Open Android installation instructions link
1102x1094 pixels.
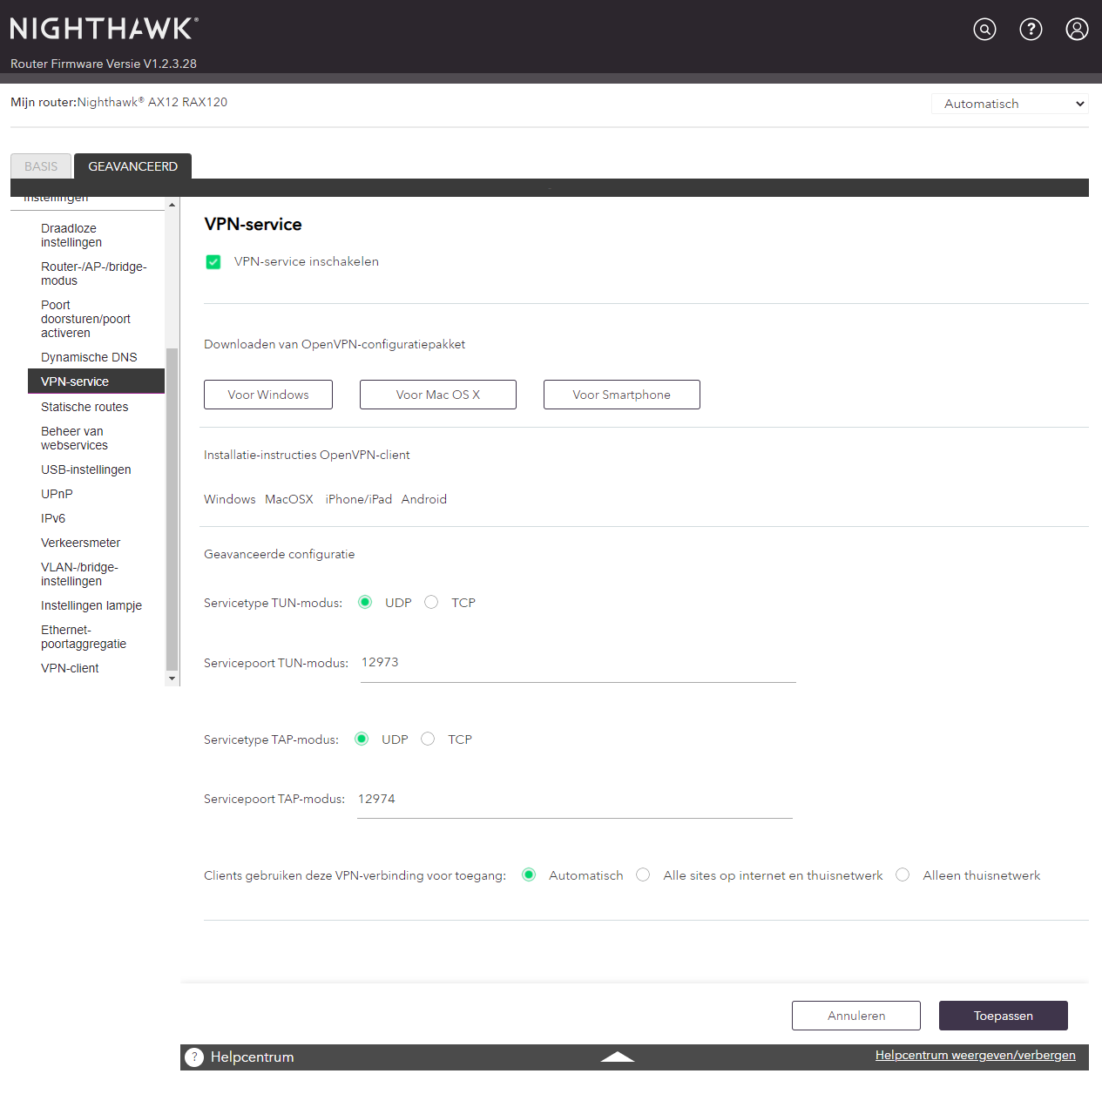(x=424, y=499)
